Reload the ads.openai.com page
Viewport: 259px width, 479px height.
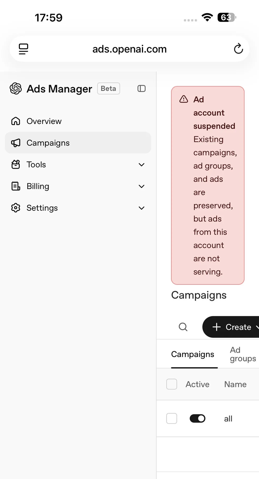coord(238,49)
